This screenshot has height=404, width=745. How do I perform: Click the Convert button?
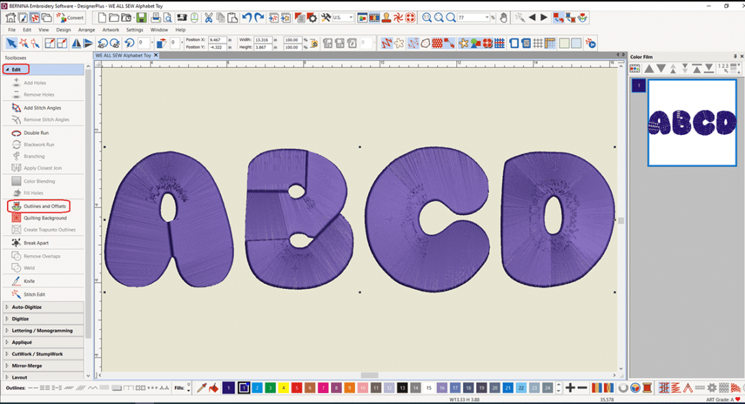70,17
